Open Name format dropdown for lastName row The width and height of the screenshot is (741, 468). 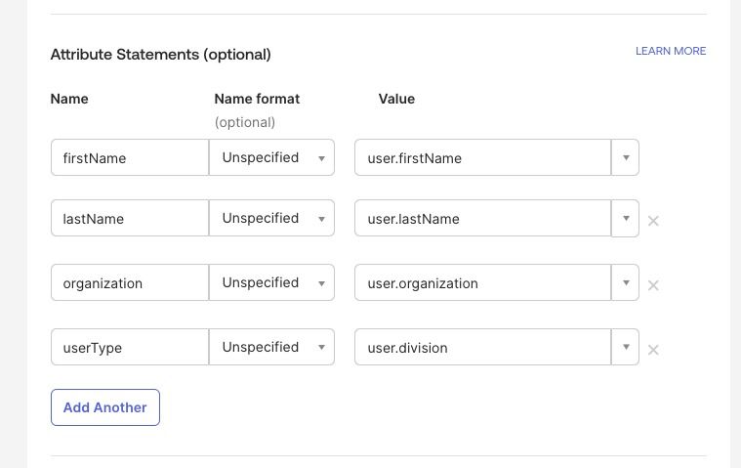(272, 218)
